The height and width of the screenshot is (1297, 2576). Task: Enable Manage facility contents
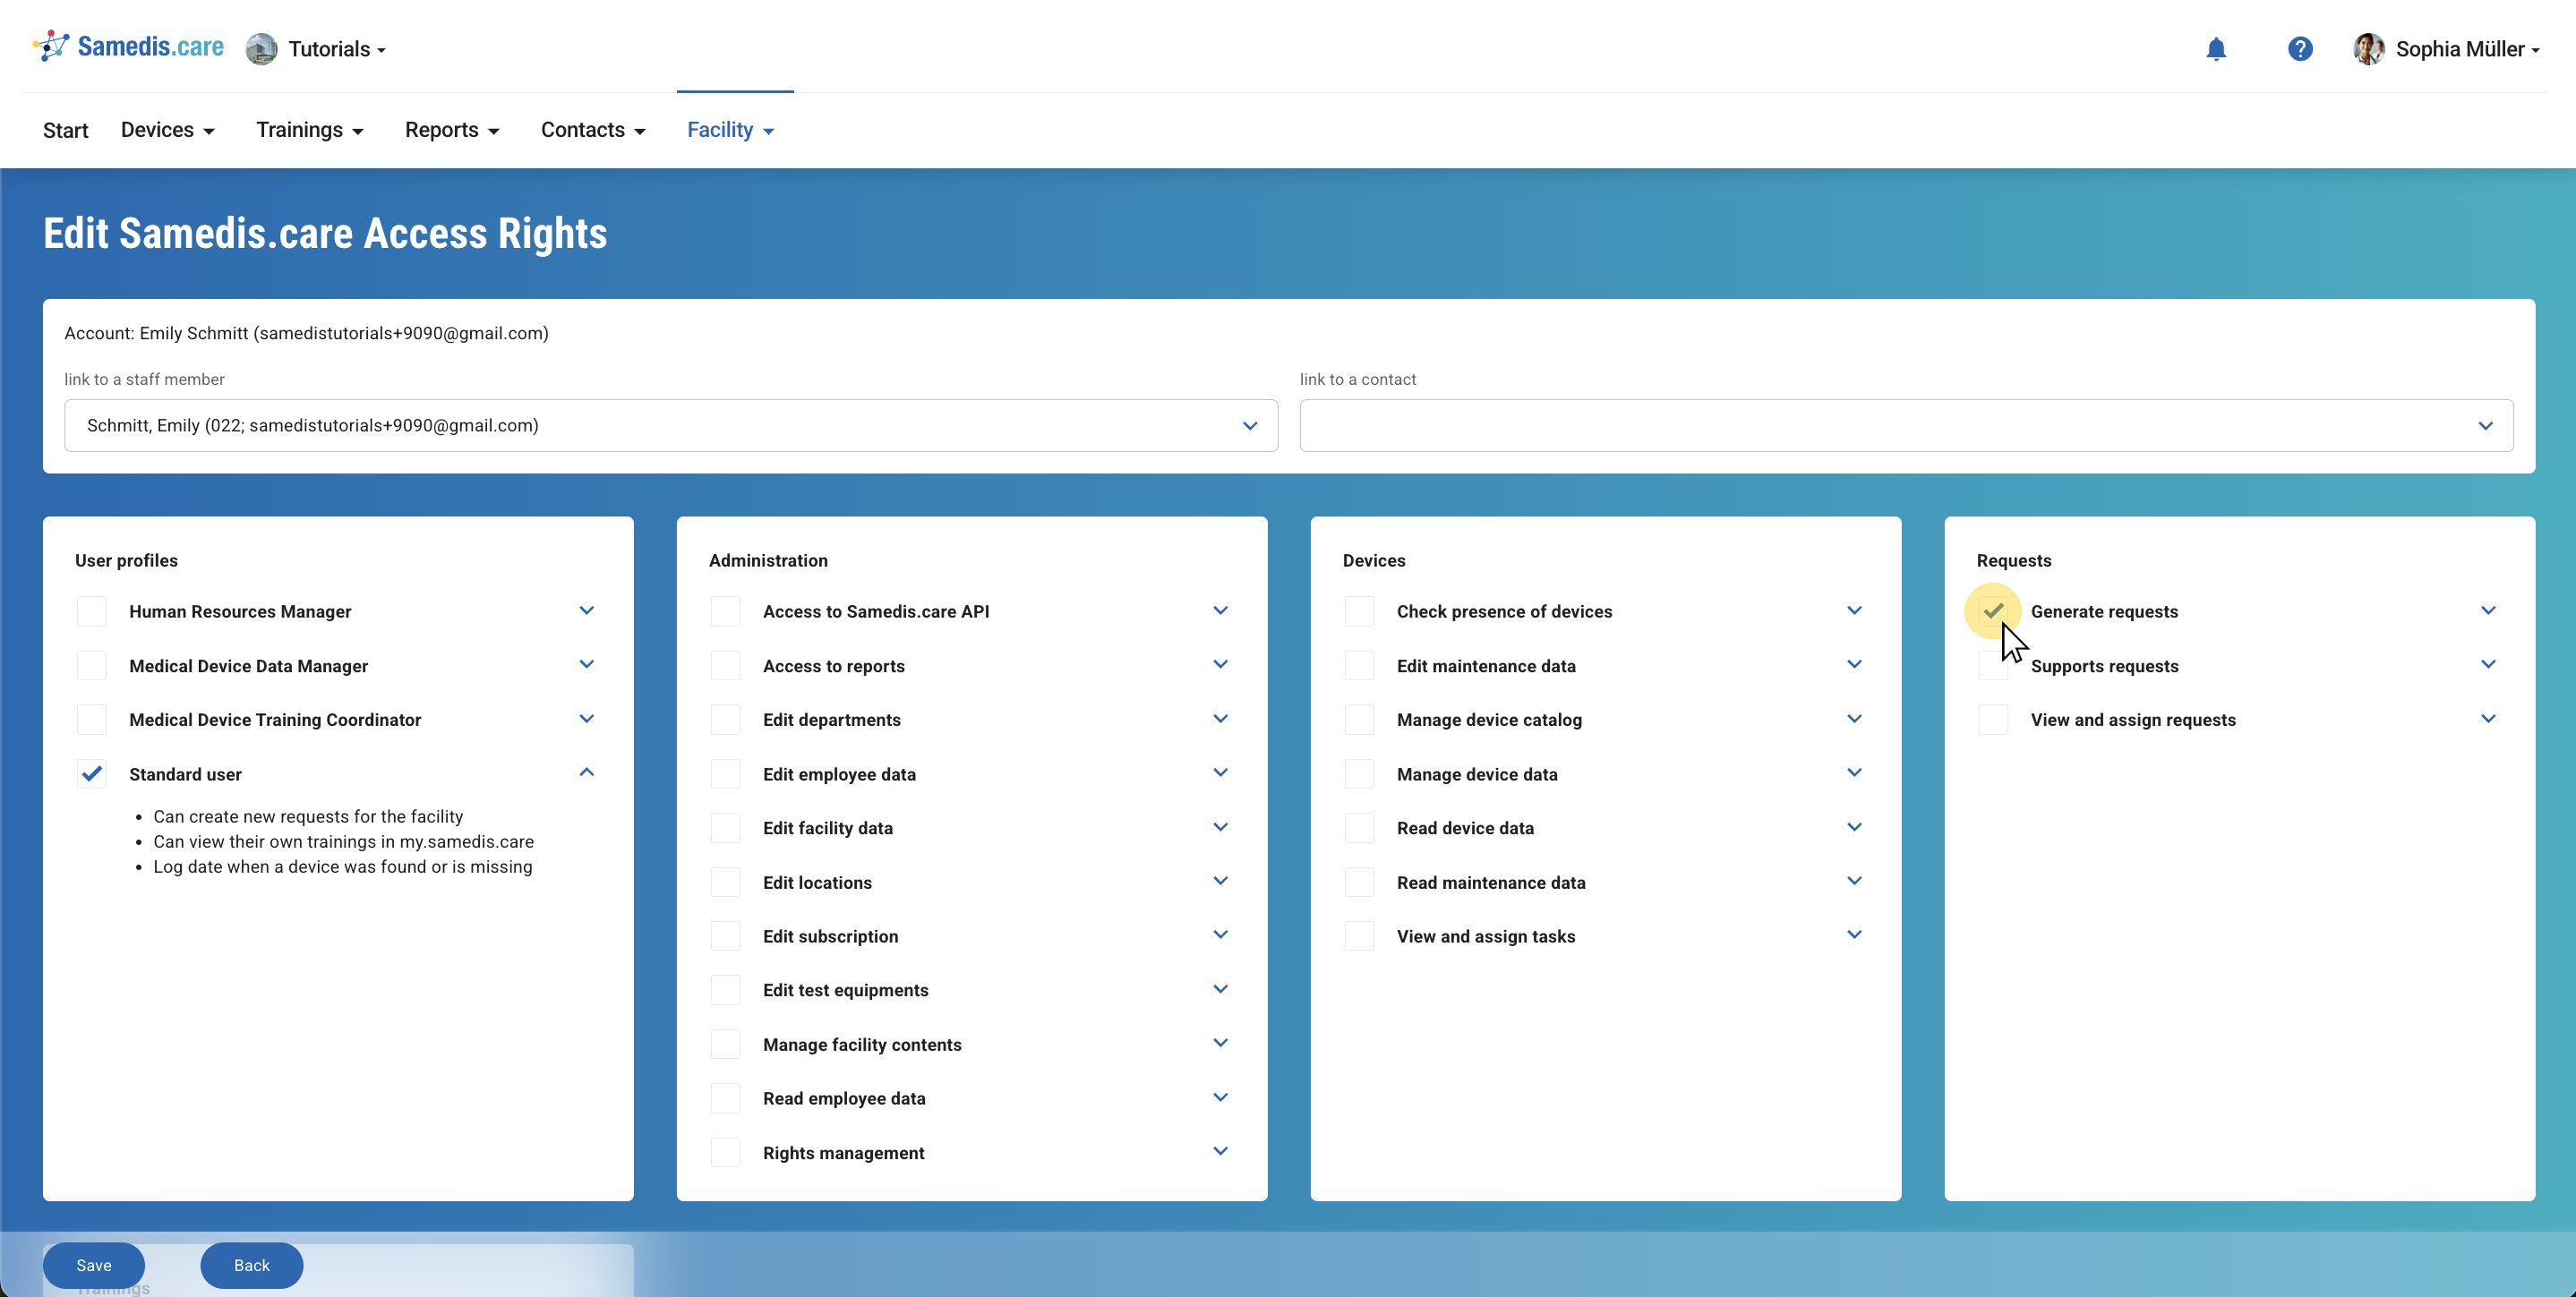click(726, 1044)
